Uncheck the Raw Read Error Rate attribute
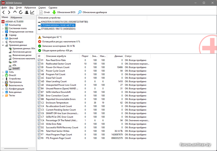 click(39, 60)
